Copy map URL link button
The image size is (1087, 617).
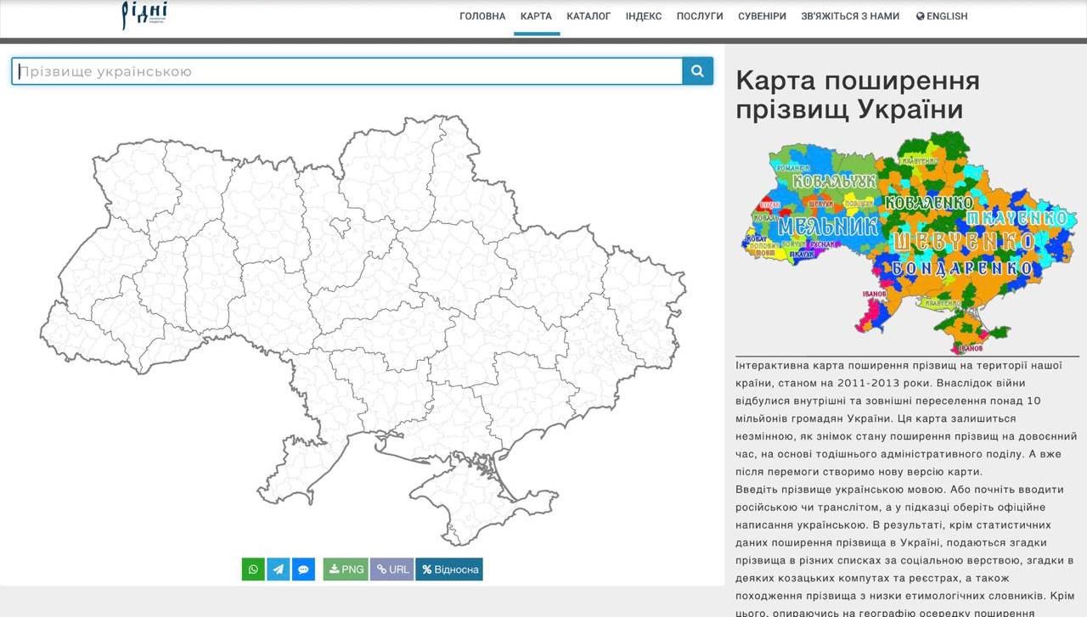point(391,569)
